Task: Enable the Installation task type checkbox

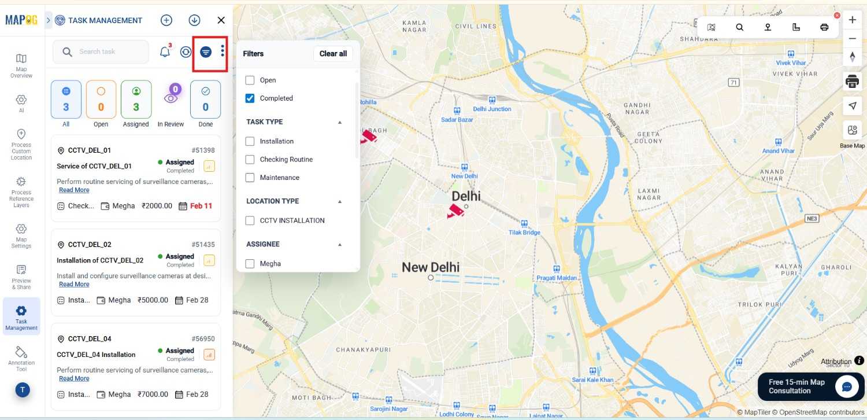Action: click(250, 141)
